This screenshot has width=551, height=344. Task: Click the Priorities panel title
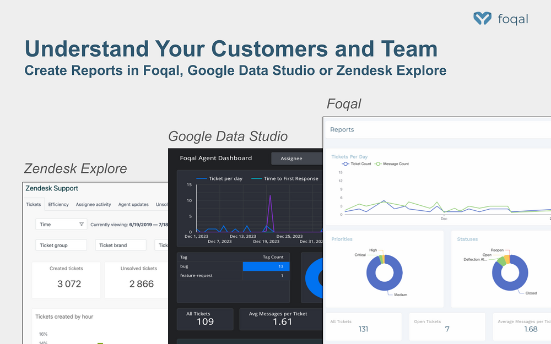342,239
